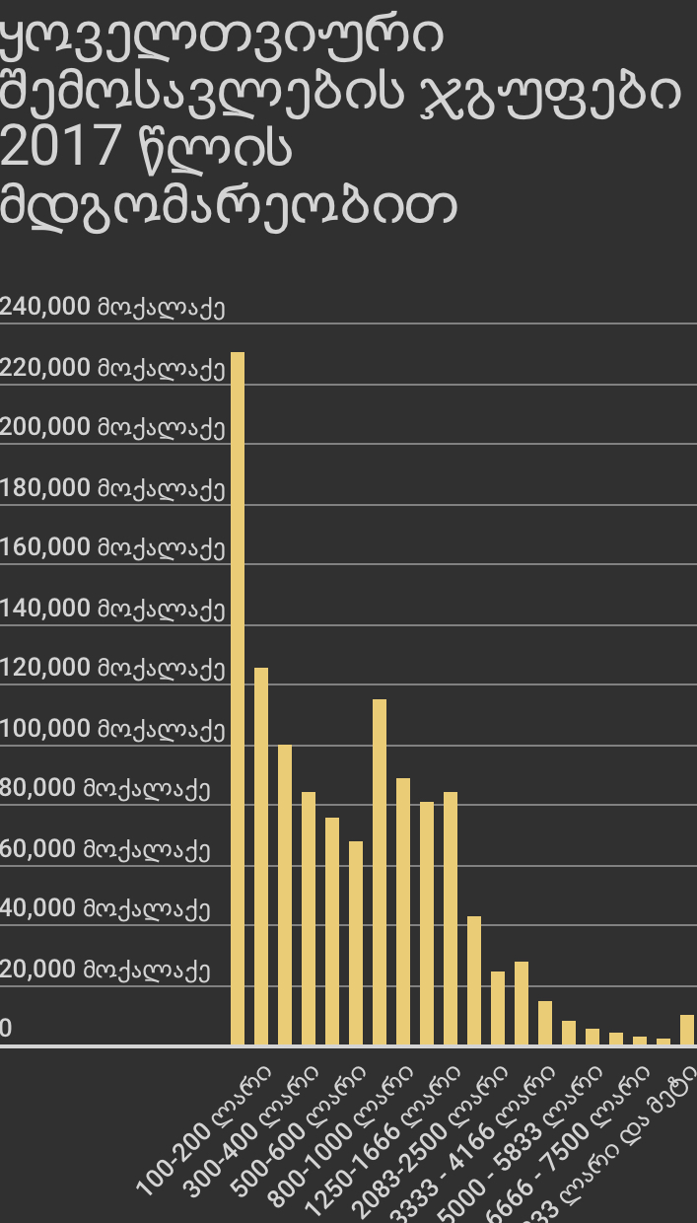
Task: Click the 40,000 მოქალაქე y-axis label
Action: pyautogui.click(x=105, y=909)
